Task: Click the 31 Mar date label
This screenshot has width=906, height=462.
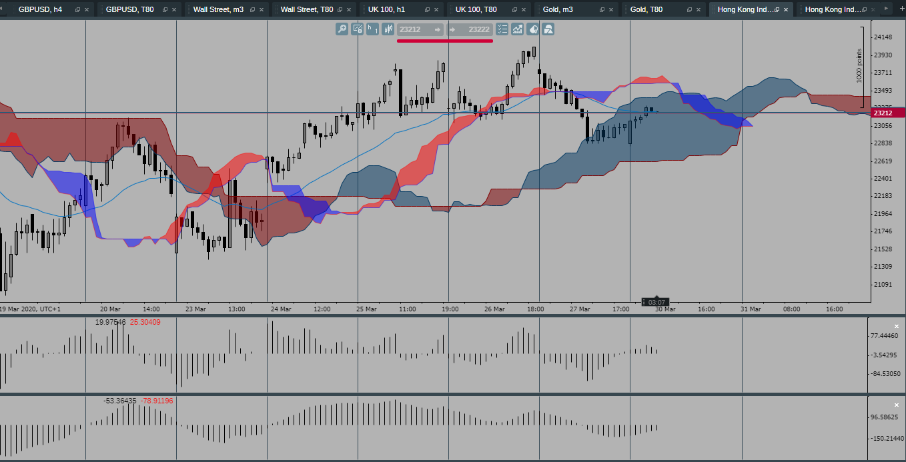Action: [x=751, y=309]
